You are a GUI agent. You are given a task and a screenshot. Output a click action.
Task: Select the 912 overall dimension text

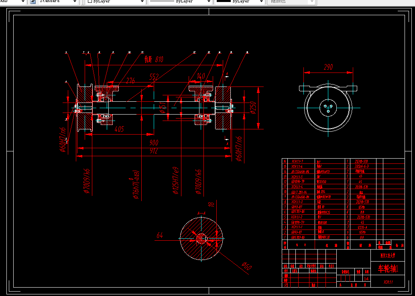pos(153,151)
